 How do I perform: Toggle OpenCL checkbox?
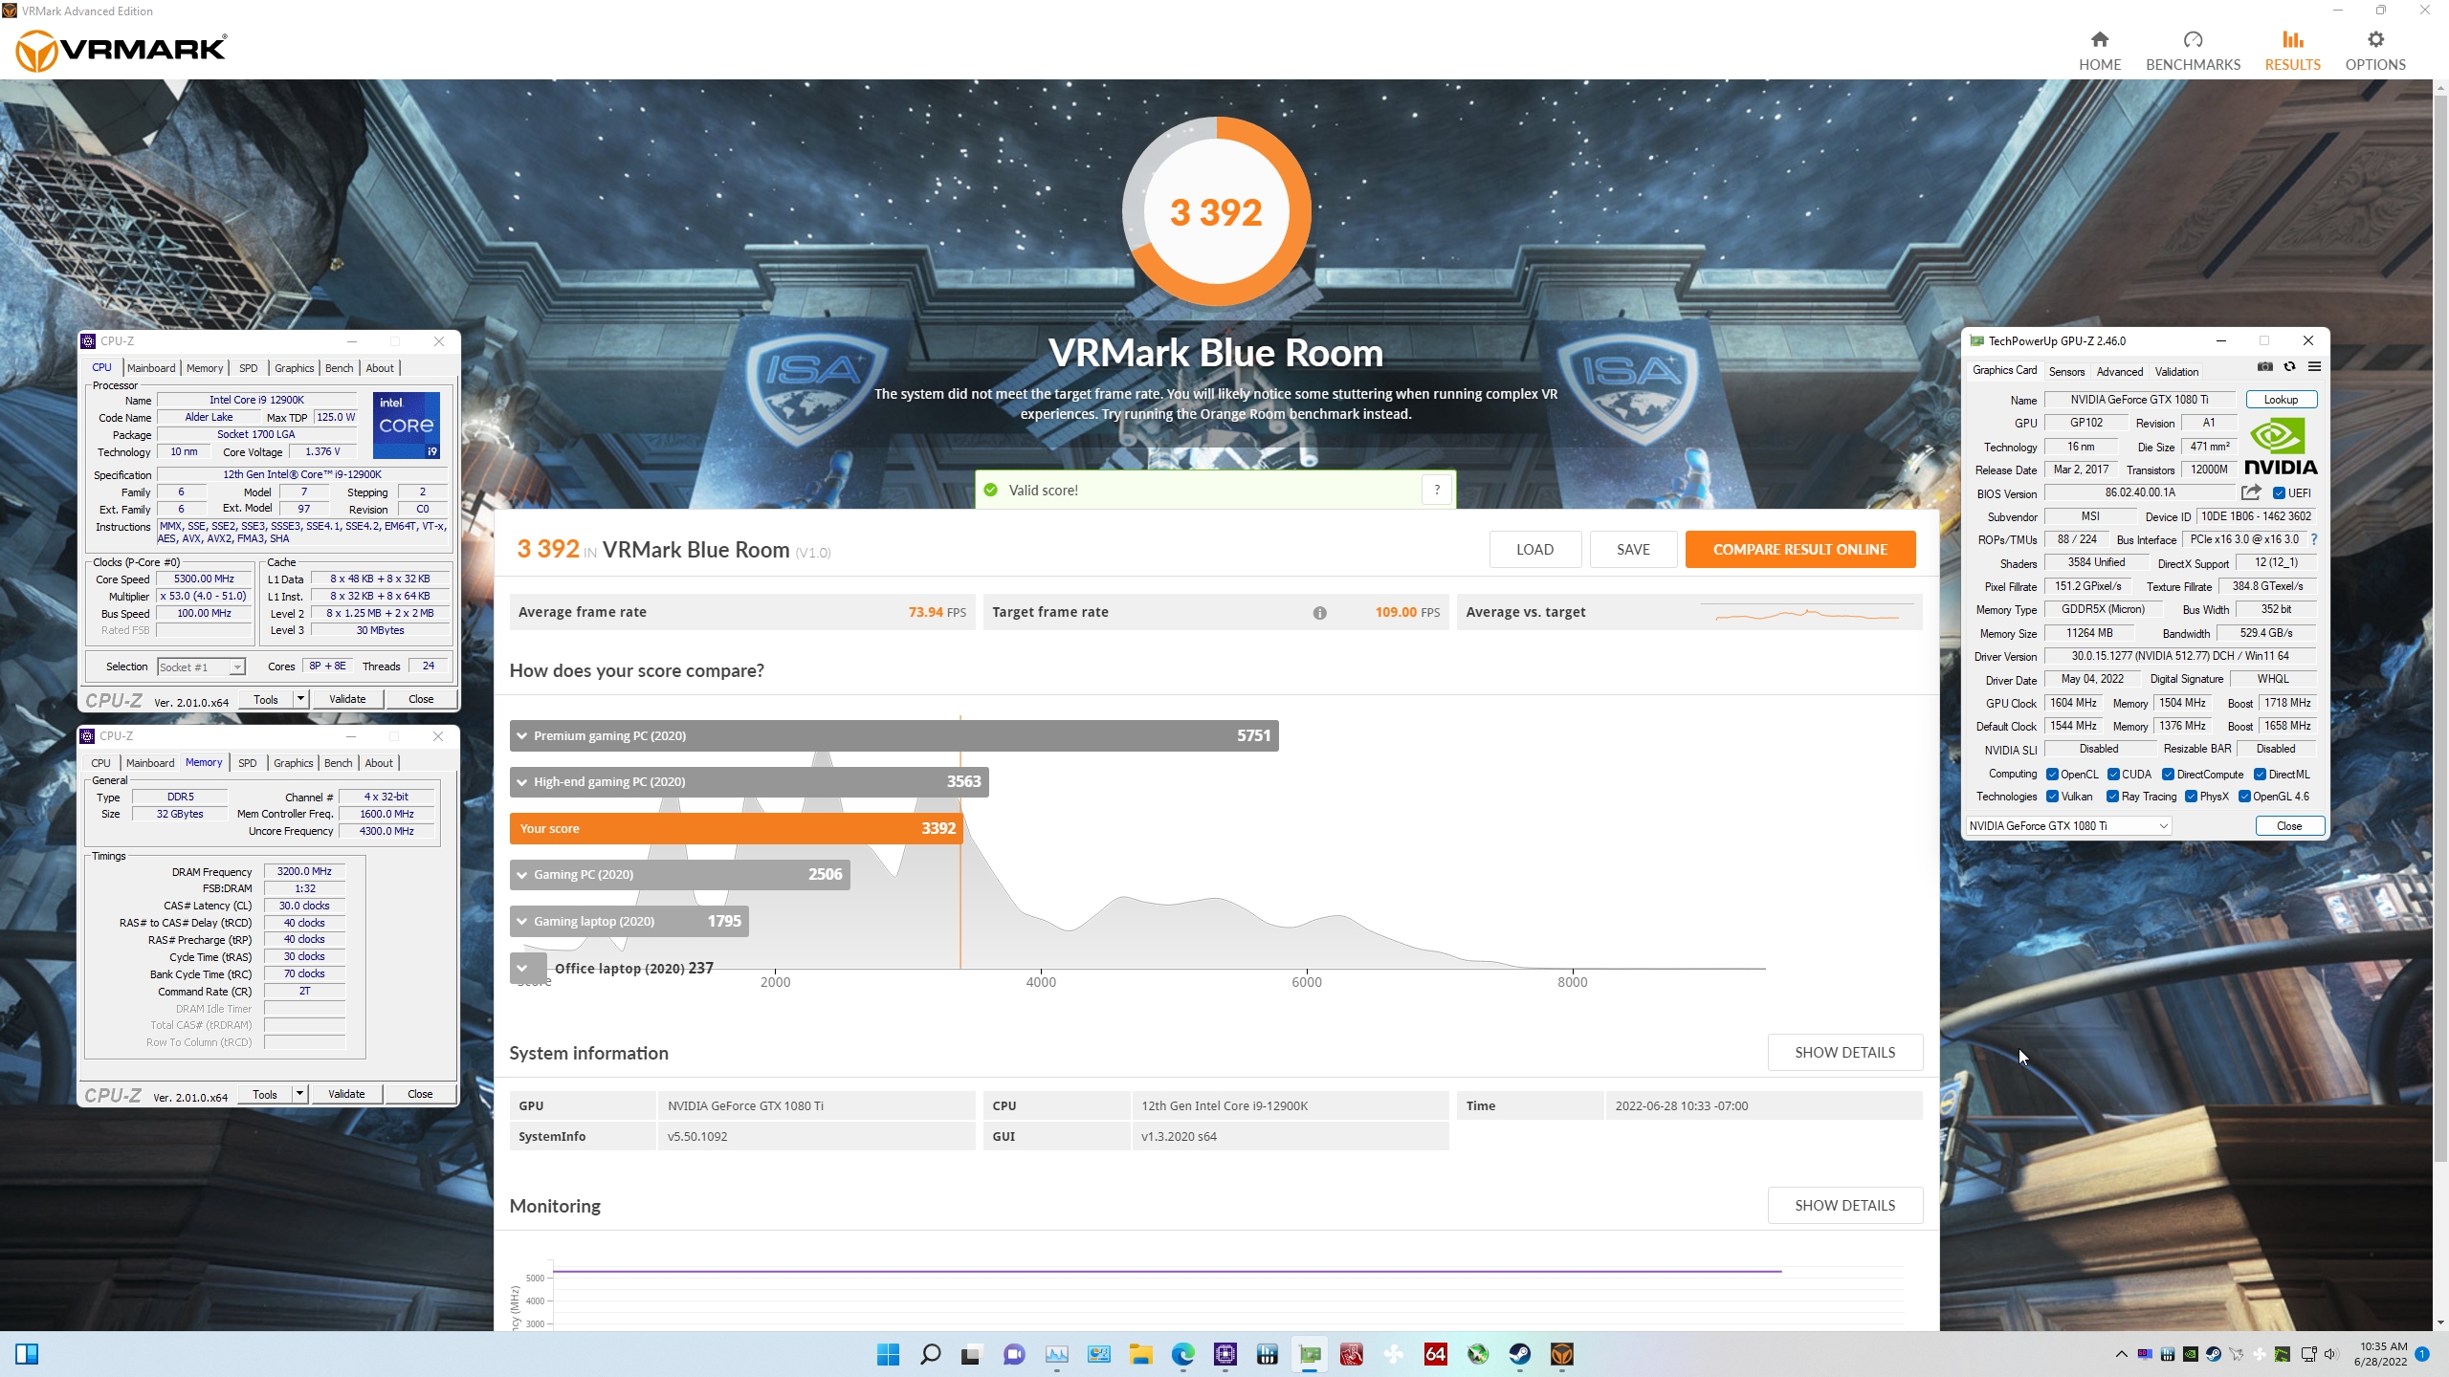click(x=2052, y=775)
